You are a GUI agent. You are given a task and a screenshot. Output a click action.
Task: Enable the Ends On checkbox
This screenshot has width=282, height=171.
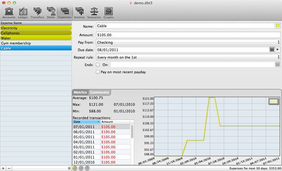coord(98,65)
